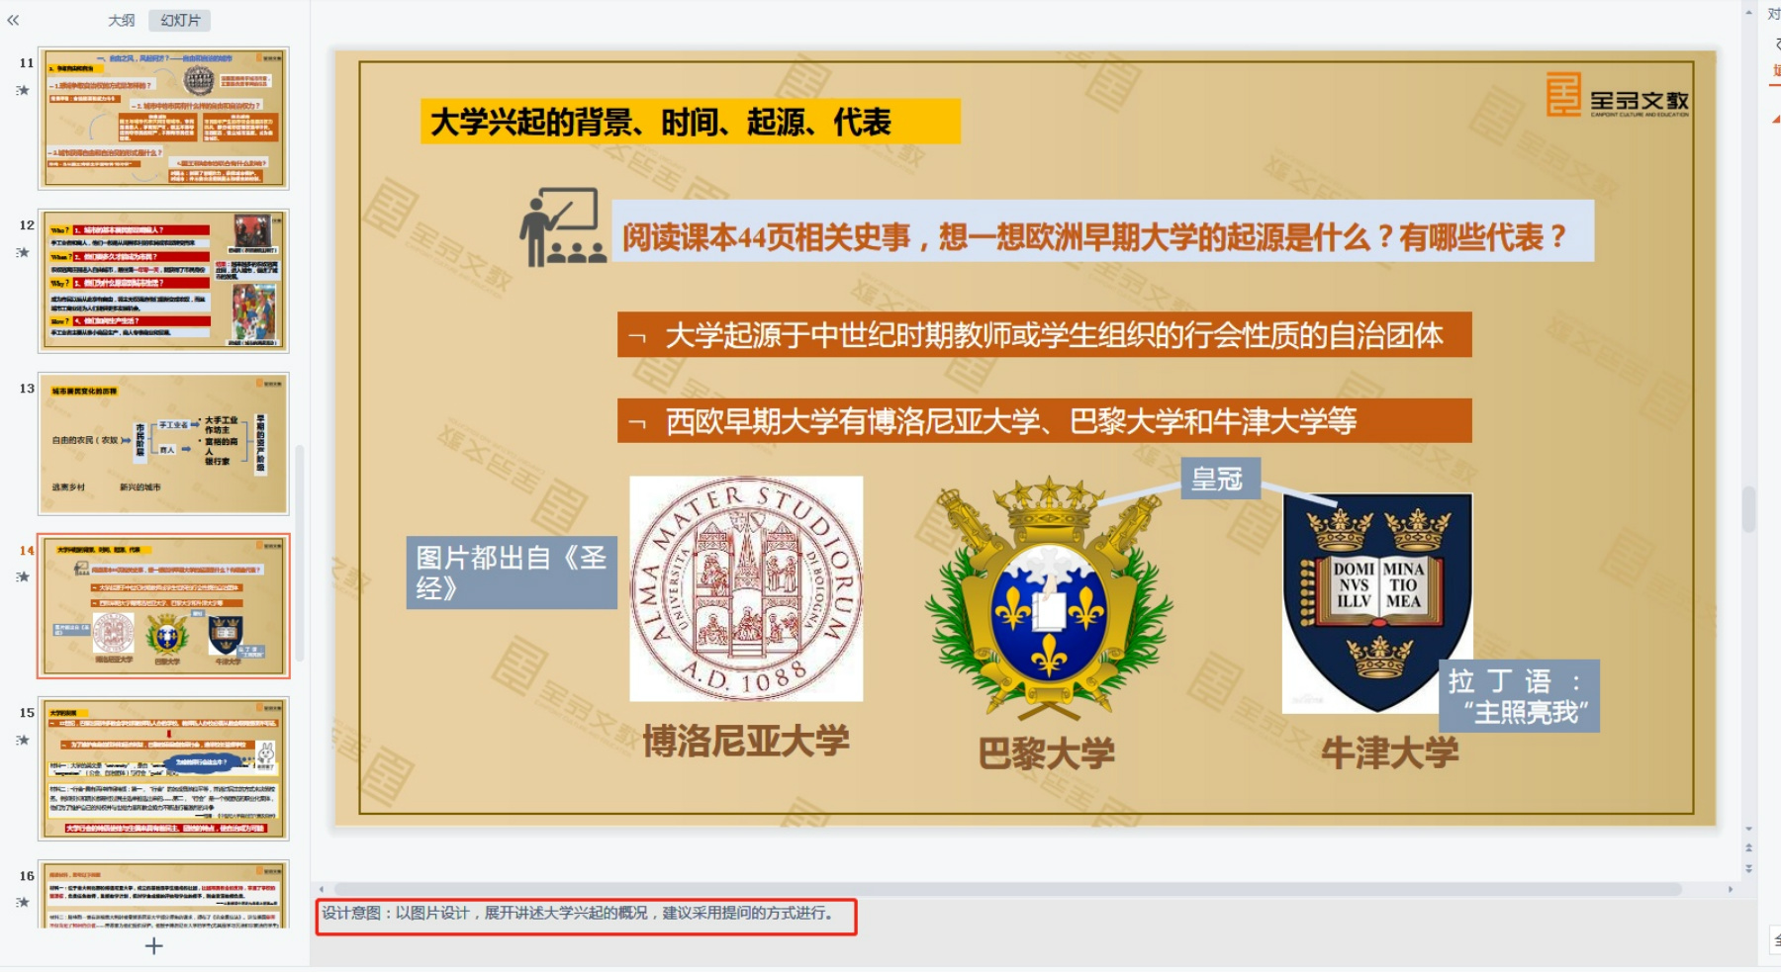
Task: Select the teacher-at-blackboard icon on slide
Action: [561, 227]
